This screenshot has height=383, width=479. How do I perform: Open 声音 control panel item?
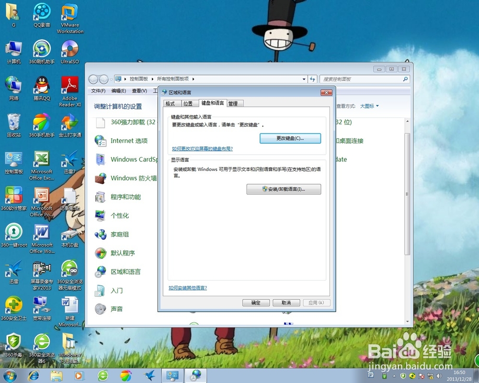point(109,309)
